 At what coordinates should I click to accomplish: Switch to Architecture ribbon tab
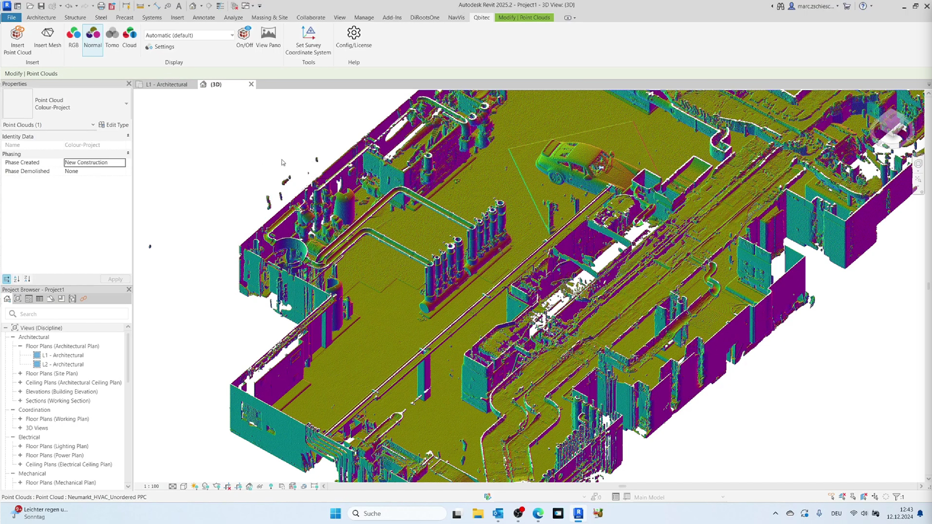pyautogui.click(x=41, y=17)
